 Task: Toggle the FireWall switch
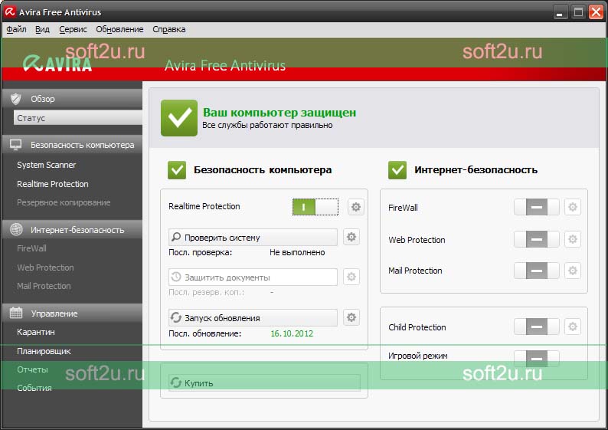tap(537, 207)
